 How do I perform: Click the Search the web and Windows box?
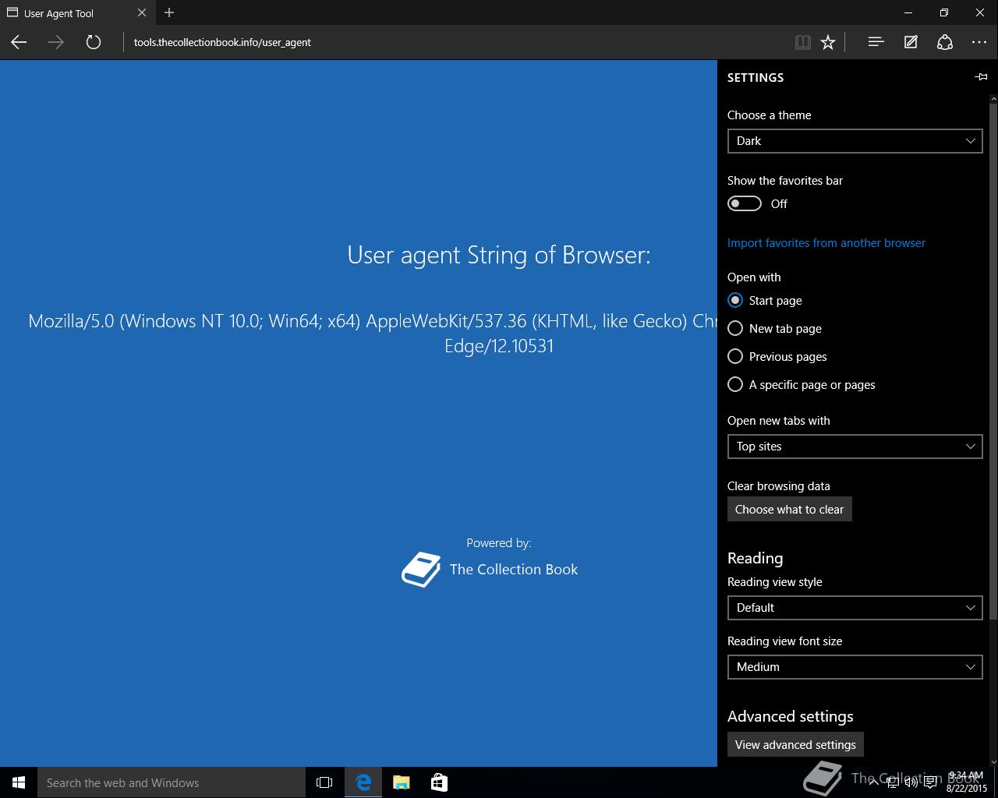pyautogui.click(x=172, y=782)
